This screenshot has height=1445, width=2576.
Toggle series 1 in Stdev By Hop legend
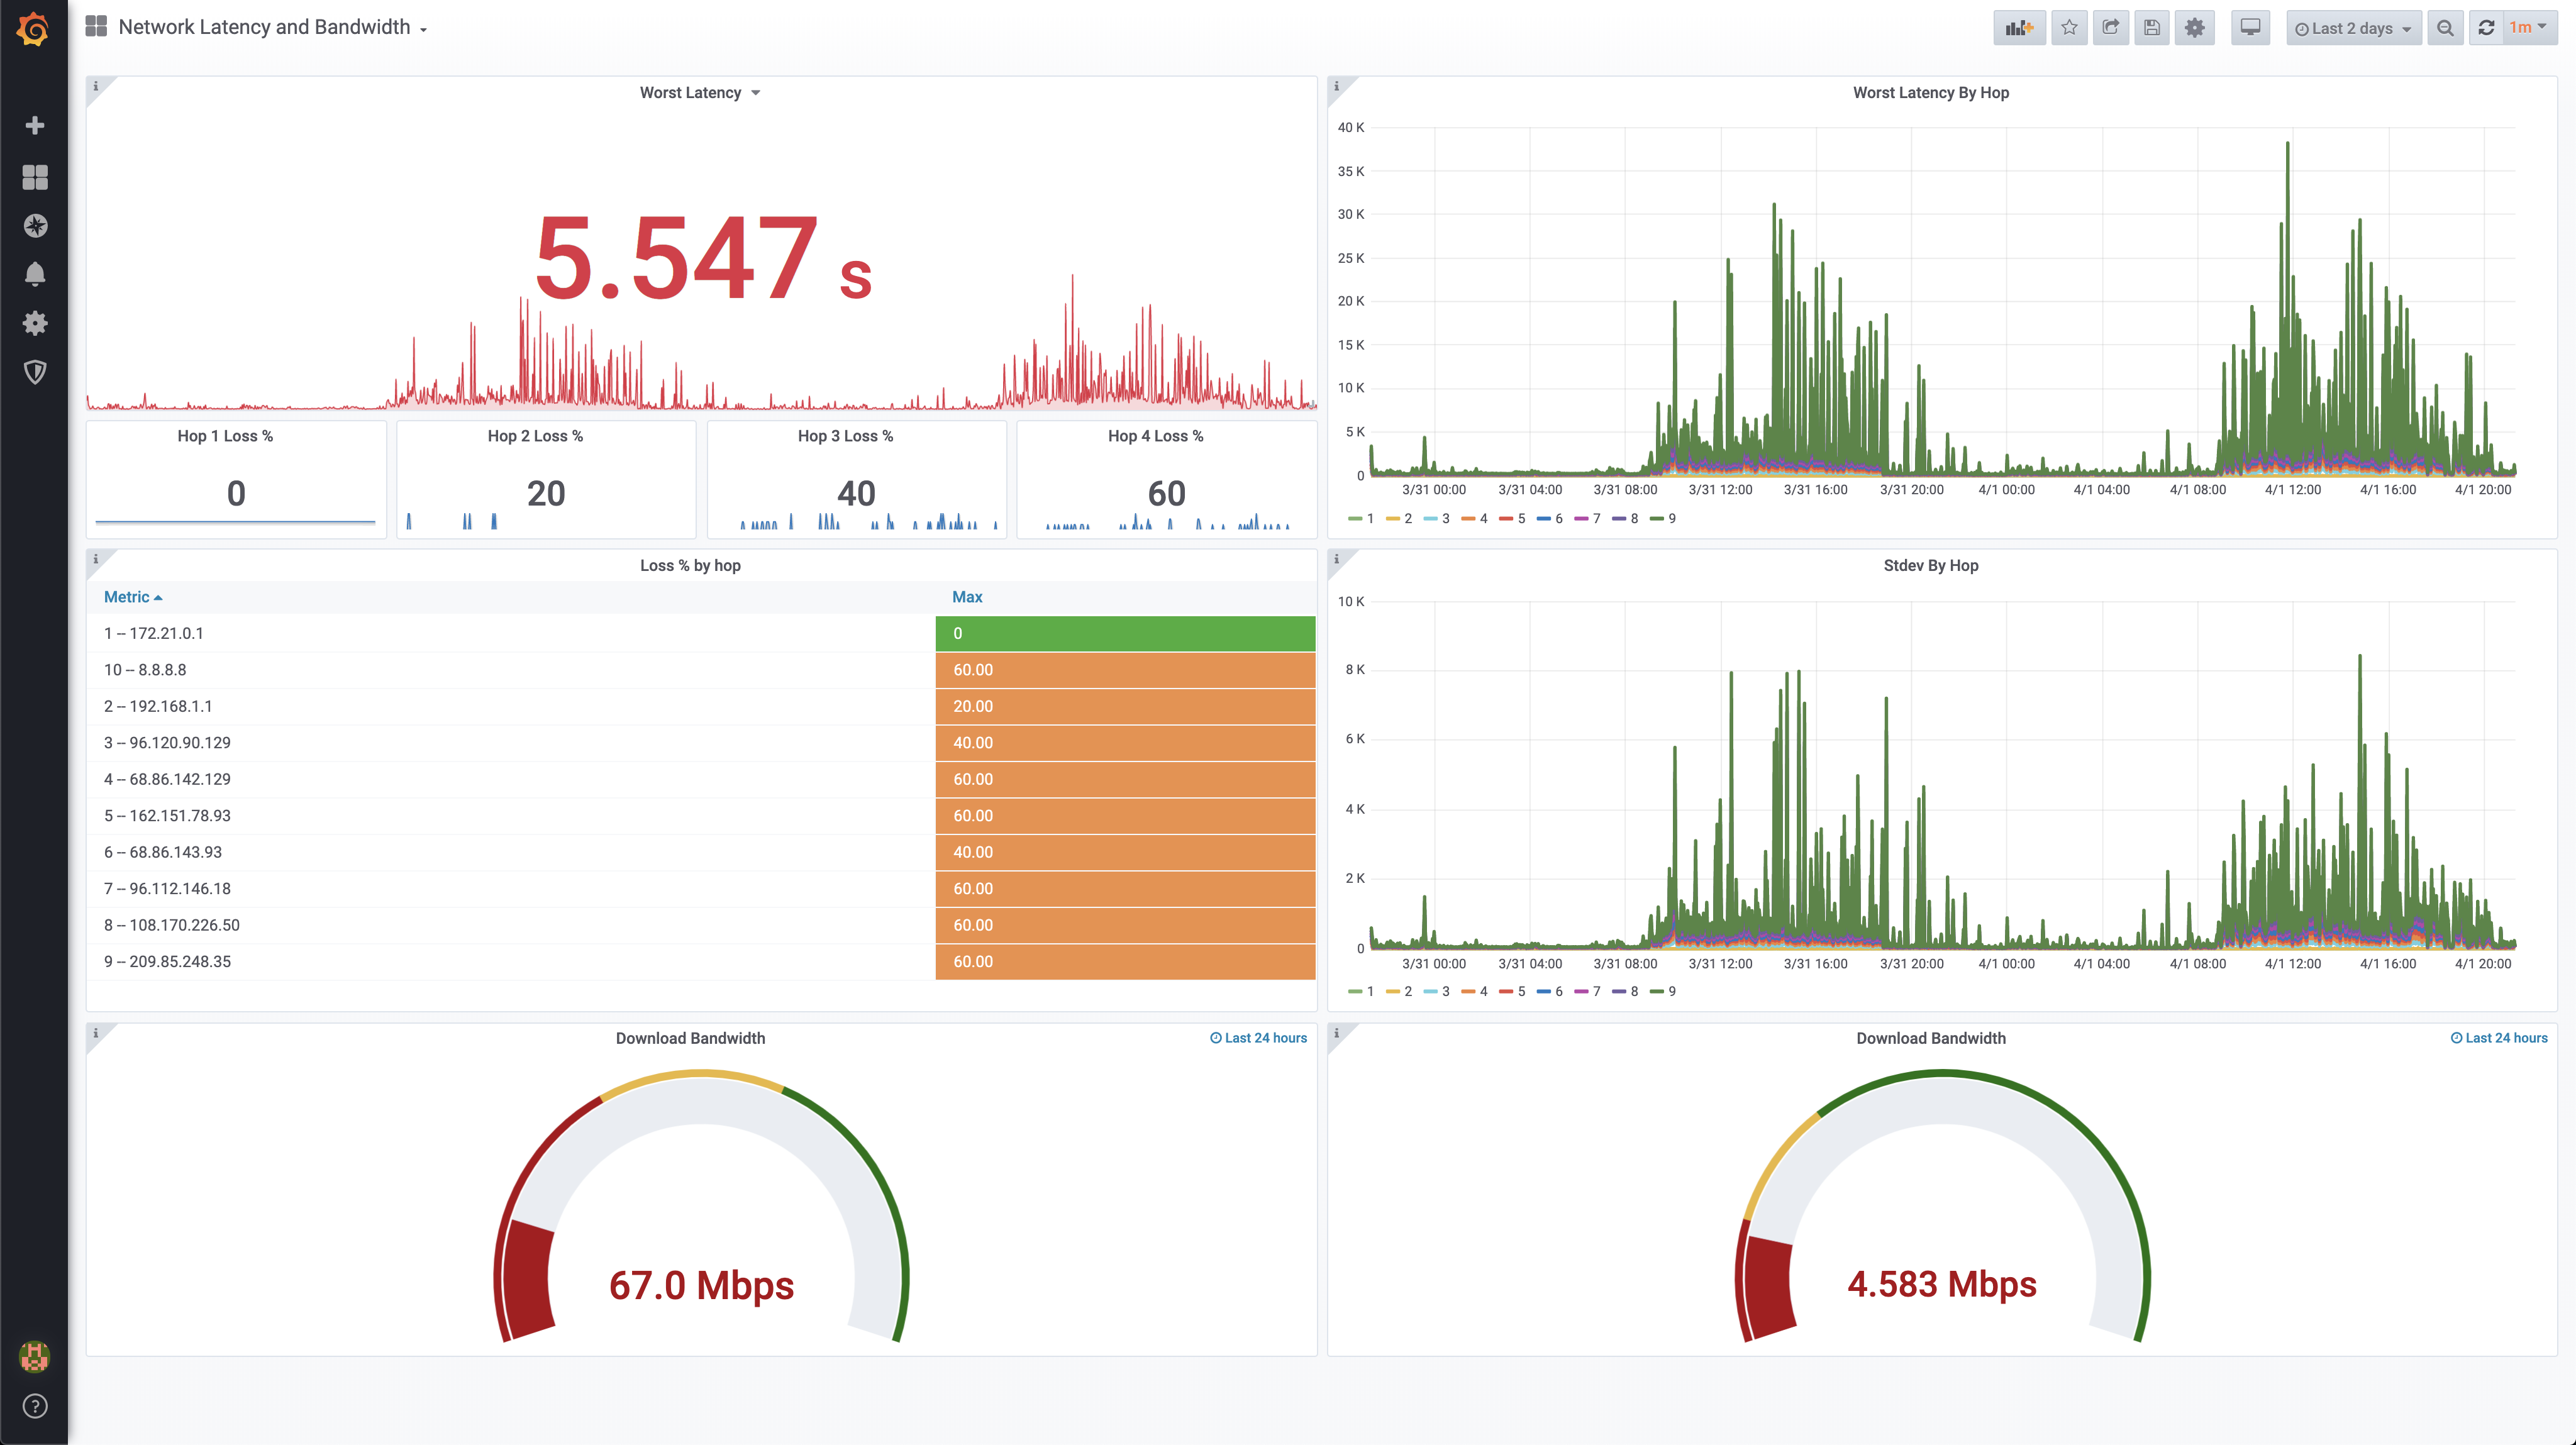1370,991
